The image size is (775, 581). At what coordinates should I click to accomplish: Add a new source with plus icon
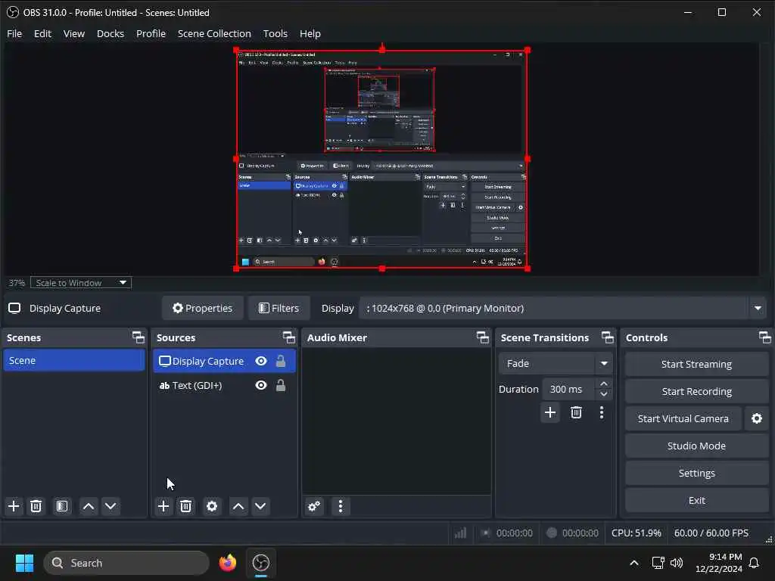(x=163, y=506)
